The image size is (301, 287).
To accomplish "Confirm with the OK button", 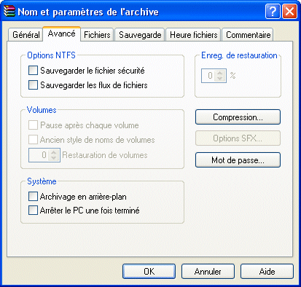I will click(149, 271).
